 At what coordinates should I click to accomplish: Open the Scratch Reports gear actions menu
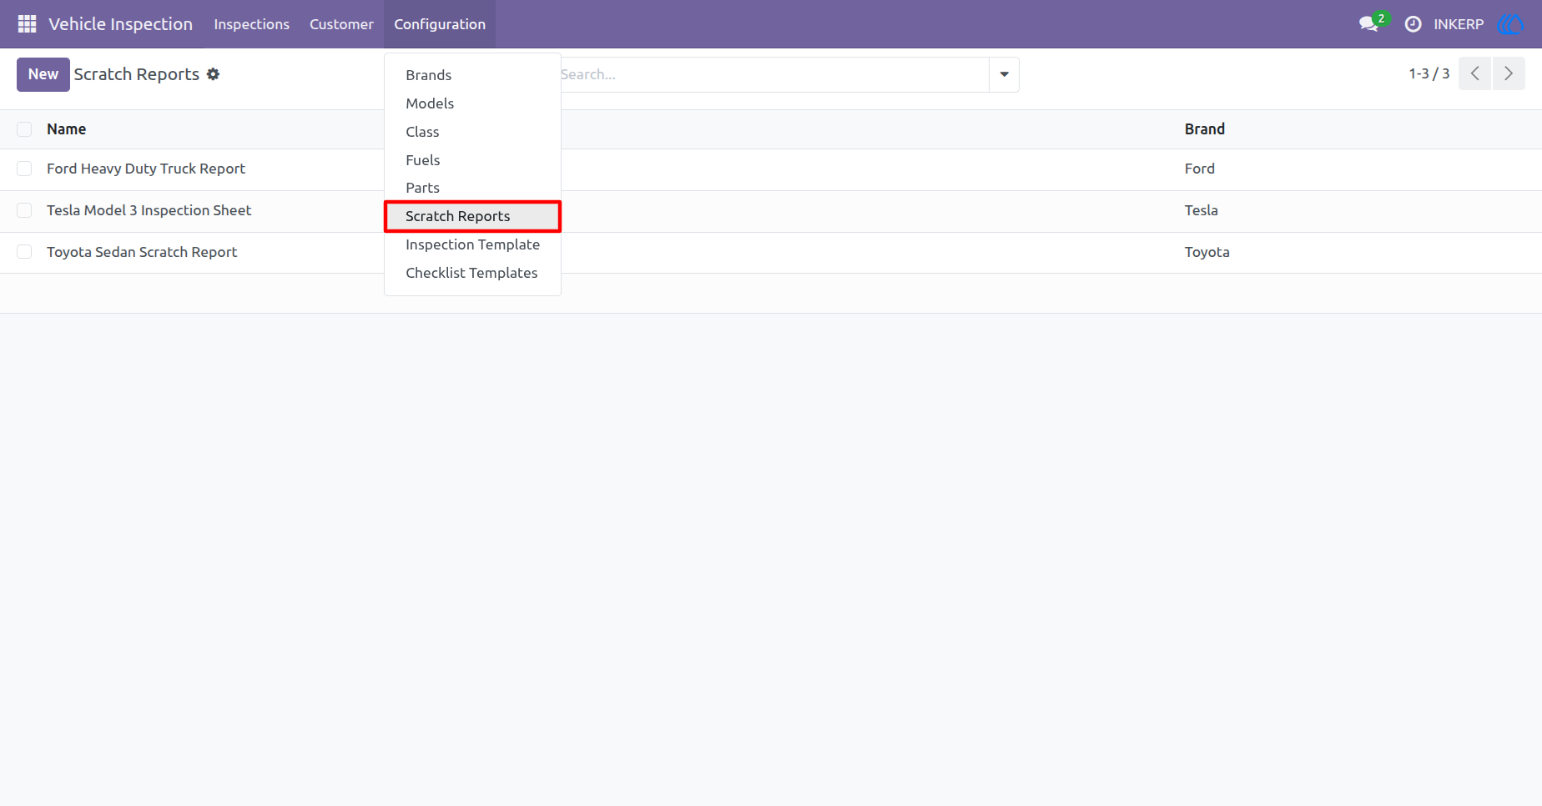(214, 74)
